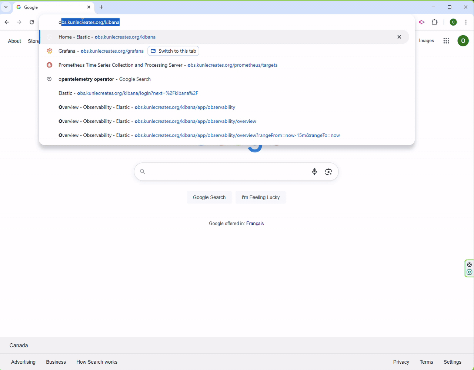Open the Chrome three-dot menu

[466, 22]
